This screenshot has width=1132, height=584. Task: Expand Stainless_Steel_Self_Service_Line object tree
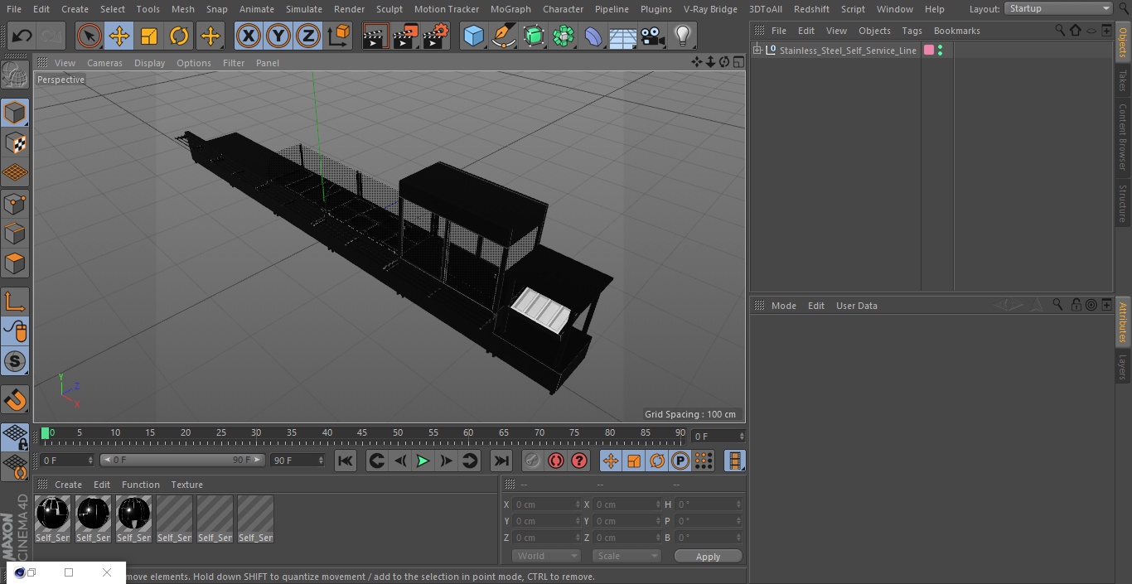coord(757,51)
